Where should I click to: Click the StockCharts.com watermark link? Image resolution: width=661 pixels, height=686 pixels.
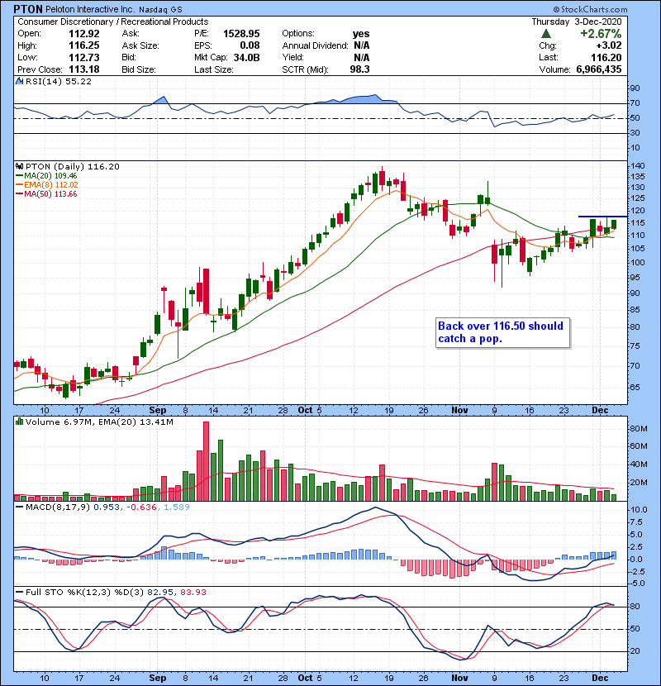tap(593, 9)
